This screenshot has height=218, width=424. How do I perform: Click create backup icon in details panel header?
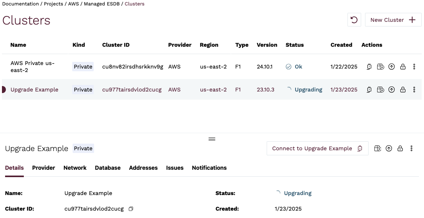(378, 148)
